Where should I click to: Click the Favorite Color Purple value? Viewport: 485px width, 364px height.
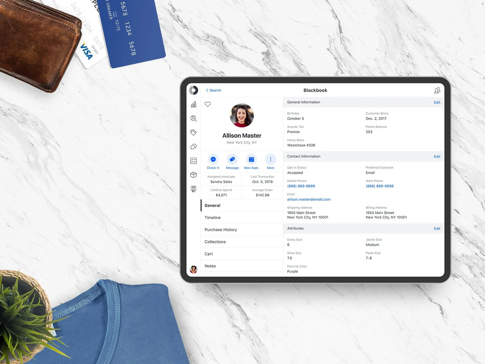coord(293,271)
